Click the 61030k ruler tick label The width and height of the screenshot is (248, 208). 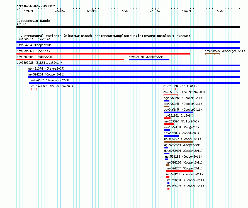(218, 11)
